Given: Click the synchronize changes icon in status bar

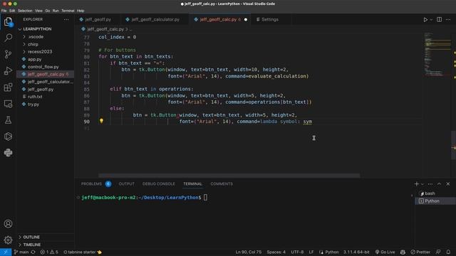Looking at the screenshot, I should click(x=33, y=252).
